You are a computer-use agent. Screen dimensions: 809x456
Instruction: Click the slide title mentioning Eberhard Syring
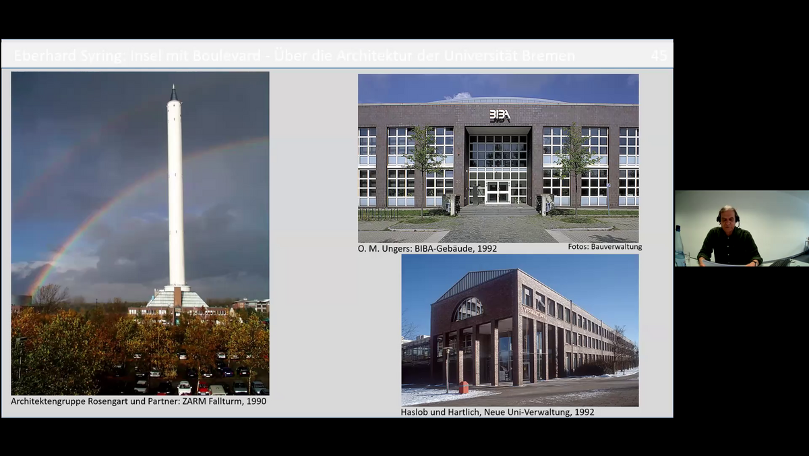click(x=294, y=55)
